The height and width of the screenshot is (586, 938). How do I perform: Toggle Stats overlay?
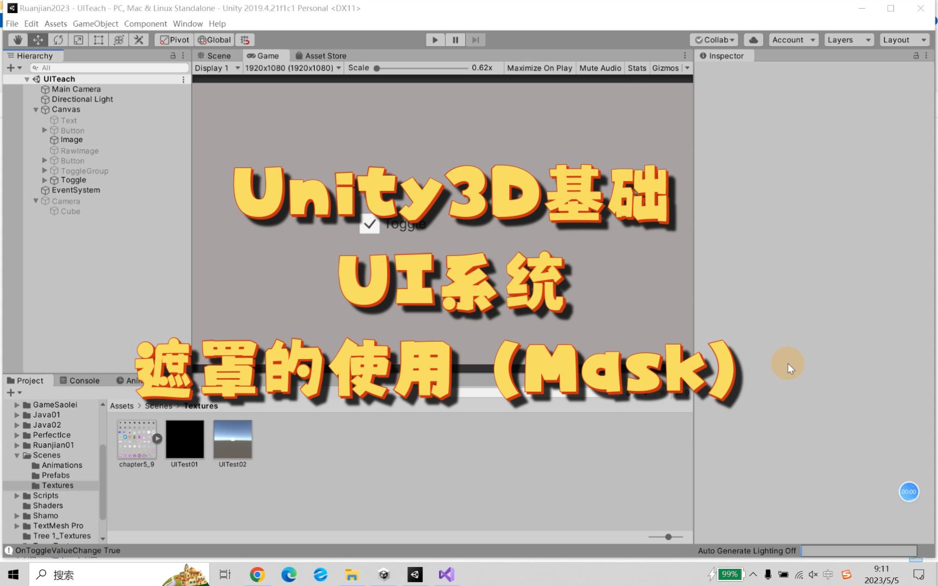pyautogui.click(x=637, y=68)
